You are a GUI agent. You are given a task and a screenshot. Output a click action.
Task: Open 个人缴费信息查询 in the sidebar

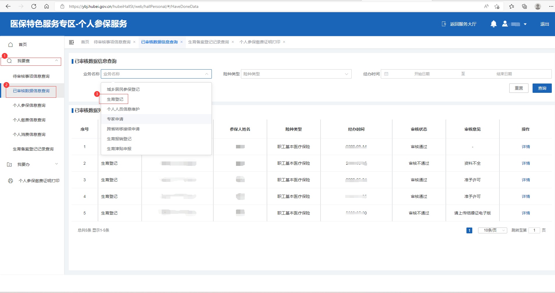29,120
